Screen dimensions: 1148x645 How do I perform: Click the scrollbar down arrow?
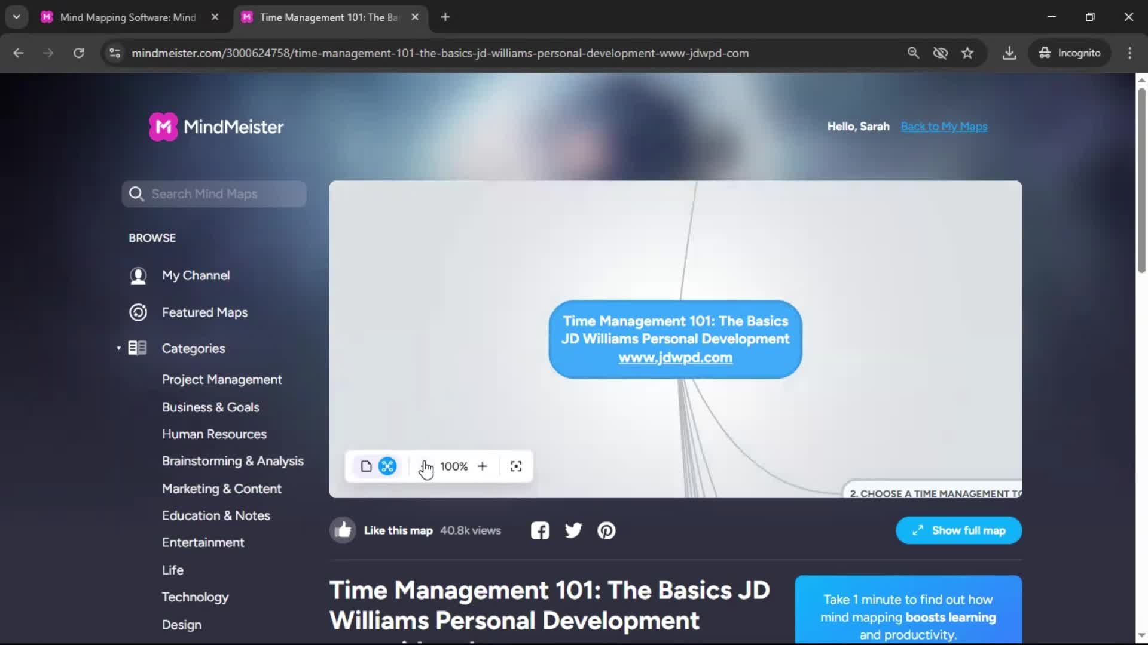coord(1141,635)
